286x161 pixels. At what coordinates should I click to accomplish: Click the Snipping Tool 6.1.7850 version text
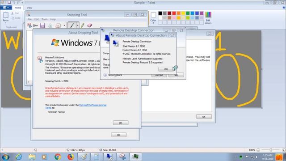tap(57, 81)
